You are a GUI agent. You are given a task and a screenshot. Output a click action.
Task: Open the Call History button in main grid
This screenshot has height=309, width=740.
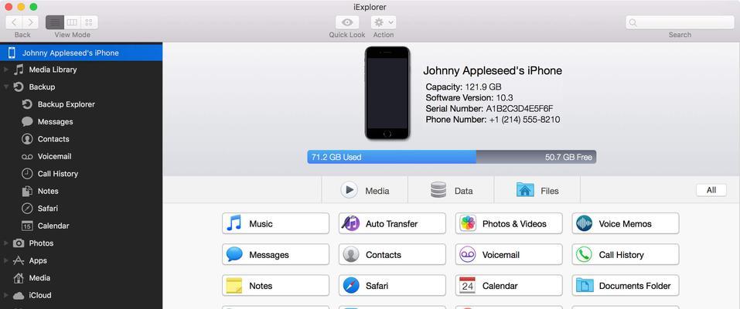pyautogui.click(x=626, y=255)
